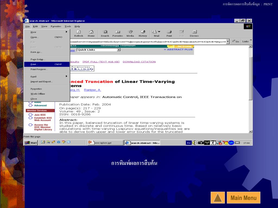Click the text ISSN: 0018-9286
The width and height of the screenshot is (278, 208).
pyautogui.click(x=75, y=115)
